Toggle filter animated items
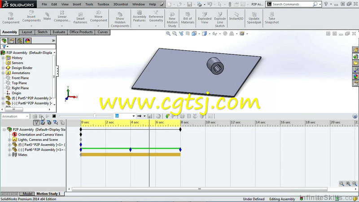The image size is (359, 202). (x=43, y=123)
